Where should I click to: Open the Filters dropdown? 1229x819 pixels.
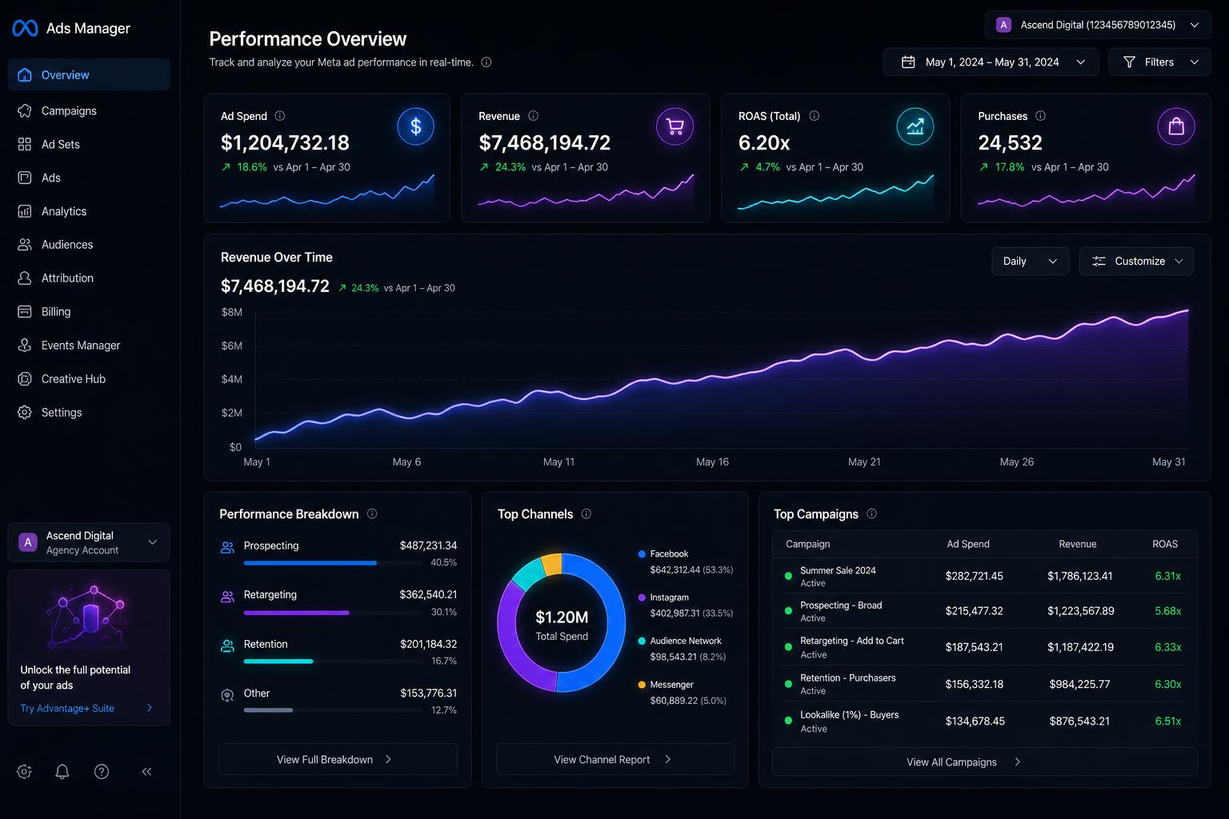(1159, 62)
